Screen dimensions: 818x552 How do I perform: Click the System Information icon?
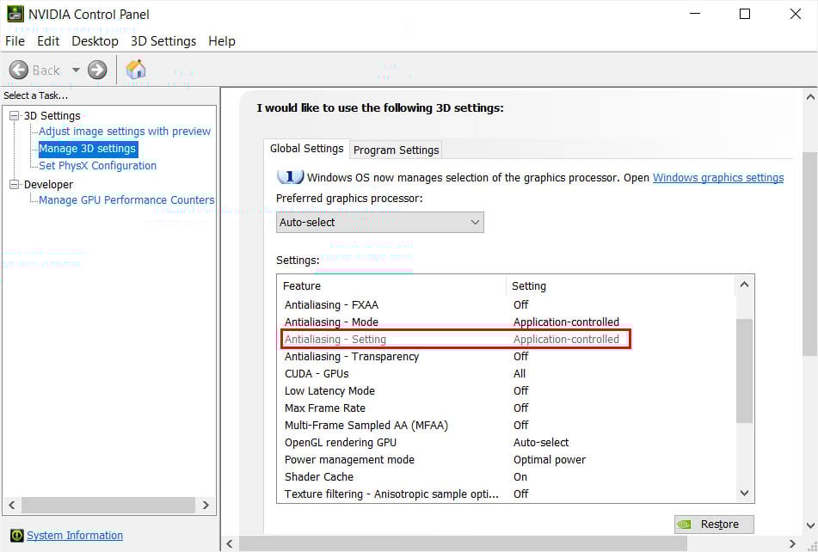point(16,536)
